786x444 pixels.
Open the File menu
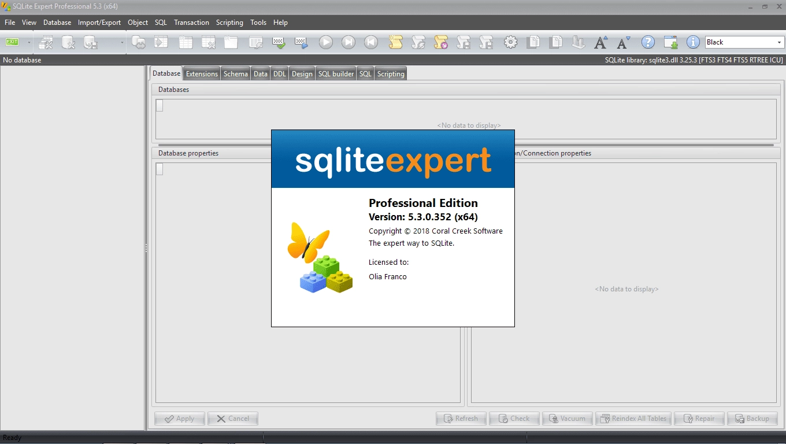tap(10, 23)
